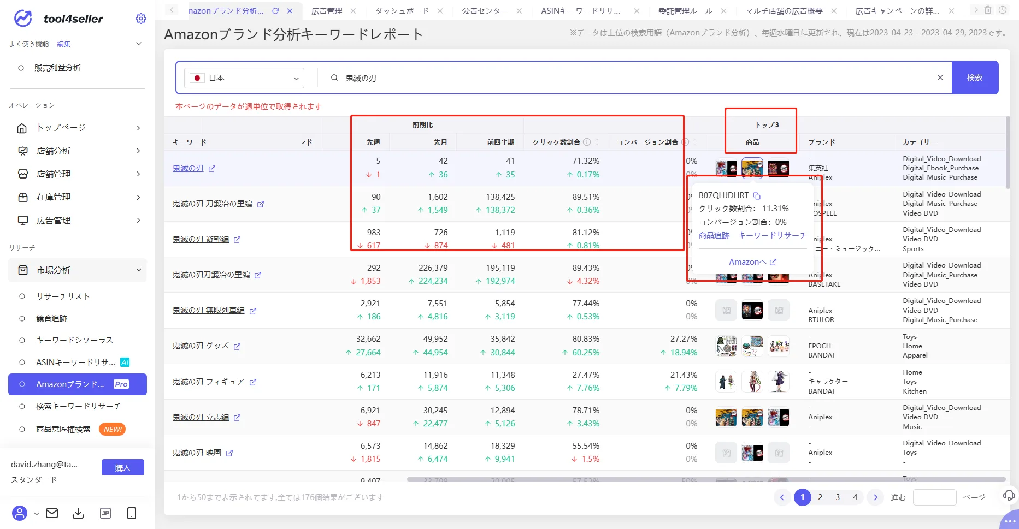Click the 購入 purchase button

click(x=123, y=468)
